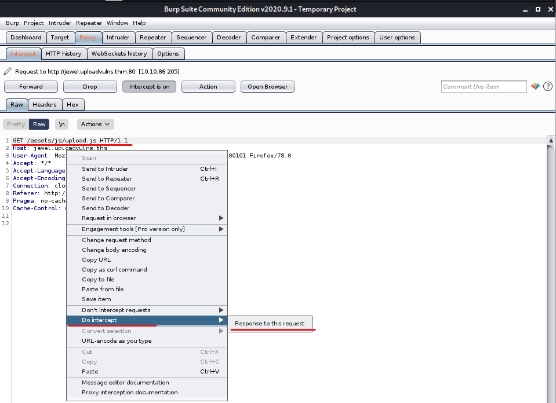
Task: Open the Help menu
Action: coord(139,23)
